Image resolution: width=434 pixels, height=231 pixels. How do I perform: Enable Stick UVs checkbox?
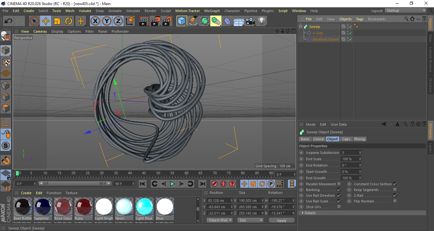(339, 207)
